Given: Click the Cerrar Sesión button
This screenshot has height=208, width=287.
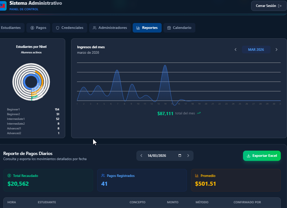Looking at the screenshot, I should pos(269,6).
